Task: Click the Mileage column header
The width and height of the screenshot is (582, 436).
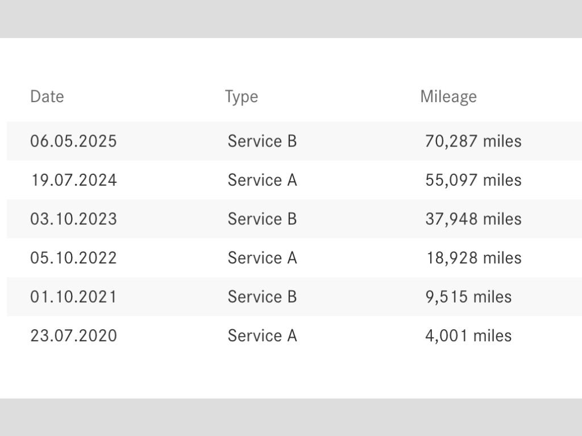Action: point(448,97)
